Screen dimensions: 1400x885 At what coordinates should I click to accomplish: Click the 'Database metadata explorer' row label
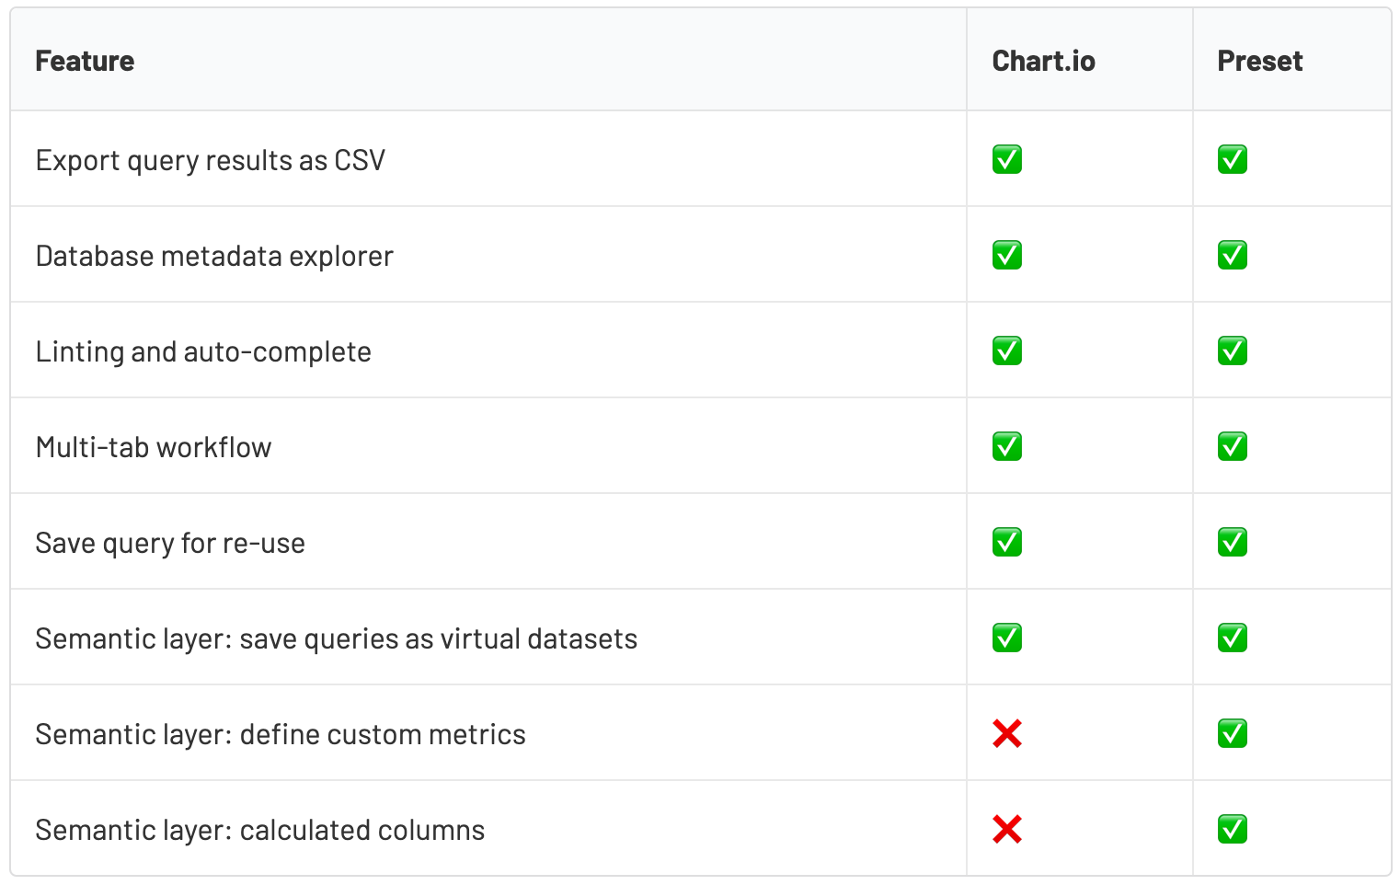coord(214,256)
